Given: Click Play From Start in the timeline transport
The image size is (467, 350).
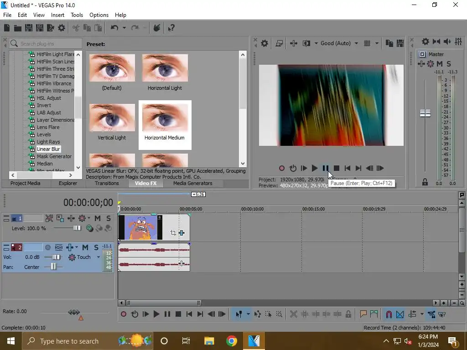Looking at the screenshot, I should coord(145,314).
